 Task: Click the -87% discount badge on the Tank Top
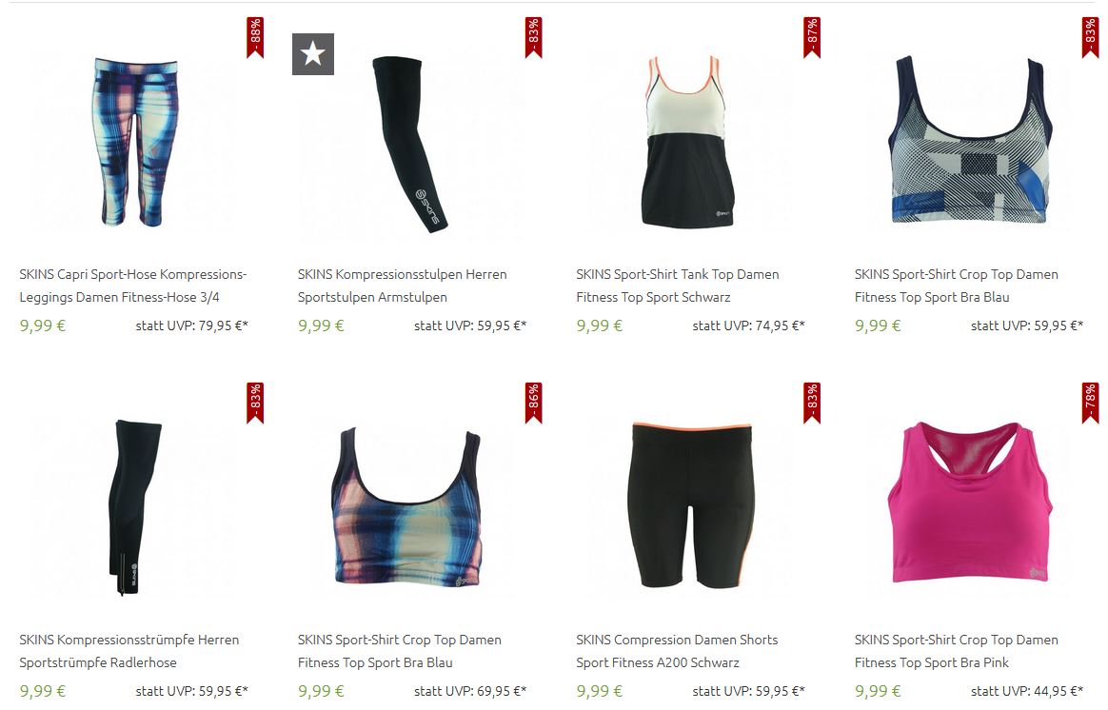[x=812, y=37]
